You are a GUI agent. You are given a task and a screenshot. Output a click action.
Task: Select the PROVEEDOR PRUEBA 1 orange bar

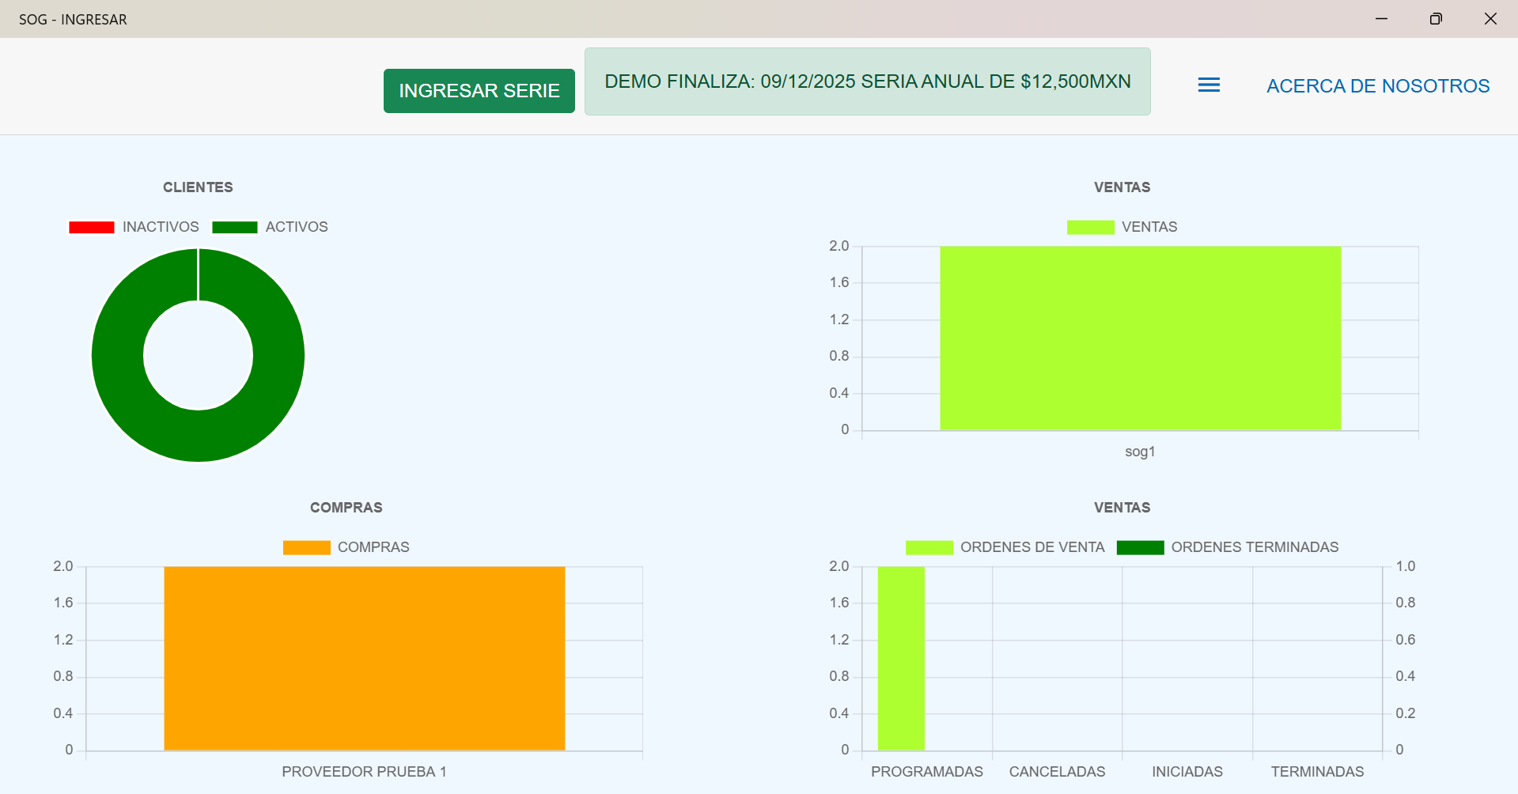click(364, 658)
